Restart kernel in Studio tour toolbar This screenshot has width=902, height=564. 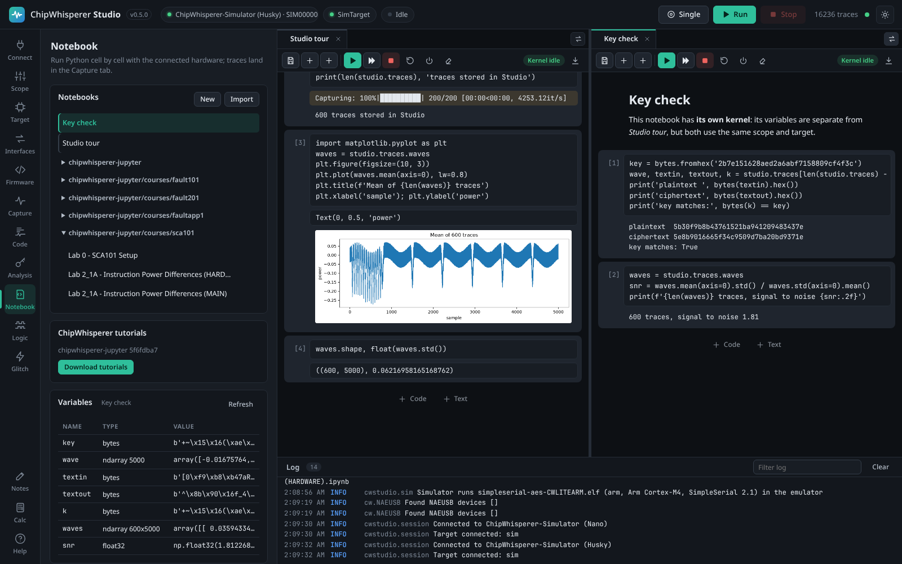[410, 60]
